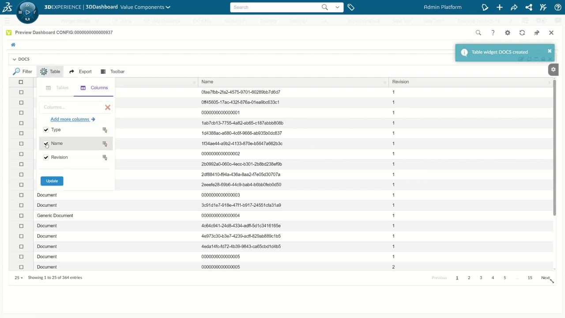Viewport: 565px width, 318px height.
Task: Check the Generic Document row checkbox
Action: pyautogui.click(x=21, y=216)
